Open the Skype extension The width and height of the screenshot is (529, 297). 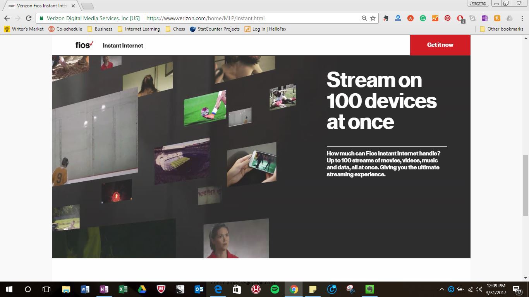(472, 18)
